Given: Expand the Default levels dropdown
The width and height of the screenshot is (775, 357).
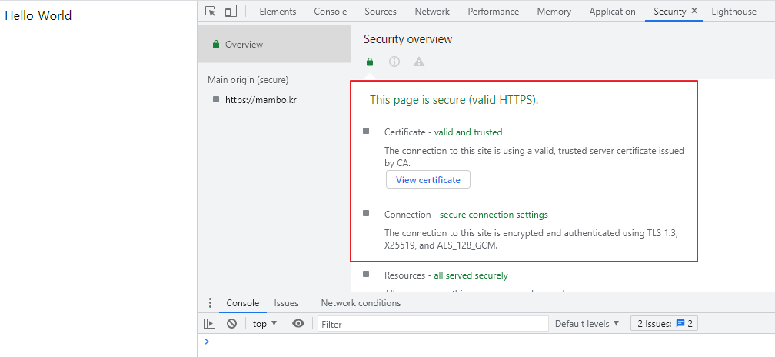Looking at the screenshot, I should [x=587, y=324].
